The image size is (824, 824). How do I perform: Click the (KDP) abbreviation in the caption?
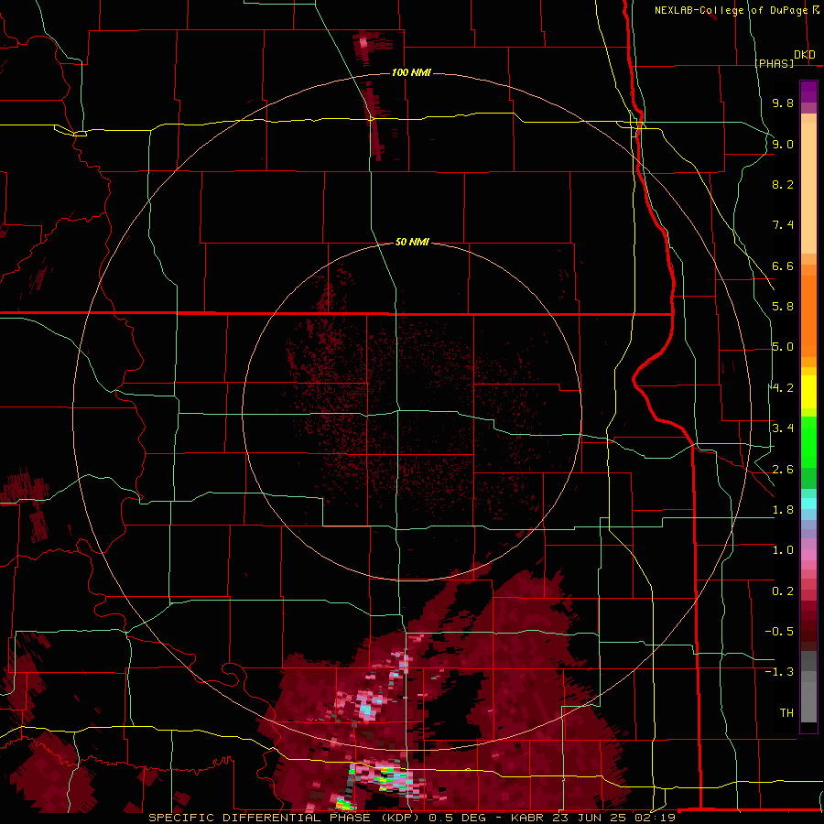[x=400, y=818]
